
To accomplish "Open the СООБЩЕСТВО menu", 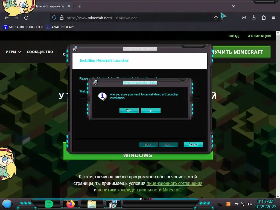I will click(x=40, y=52).
